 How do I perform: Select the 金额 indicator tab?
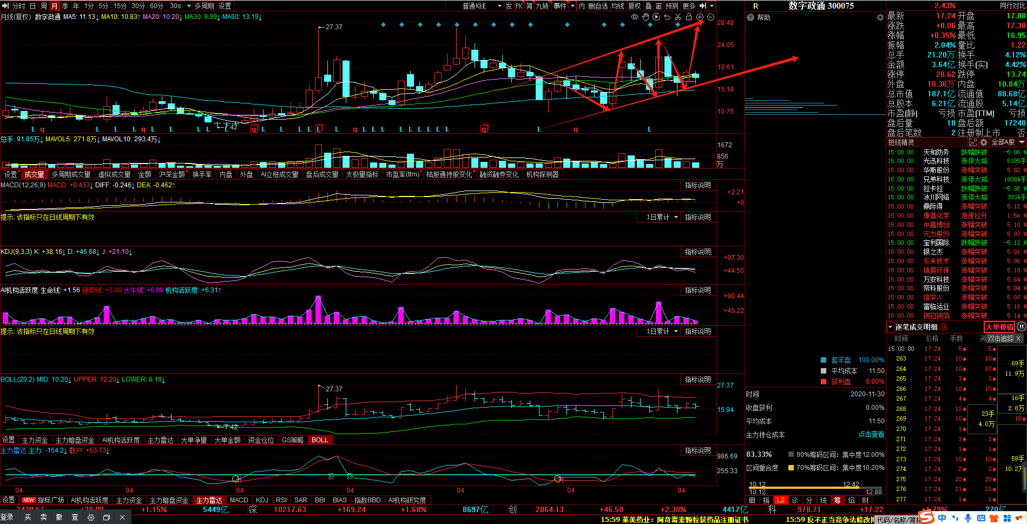pyautogui.click(x=144, y=174)
